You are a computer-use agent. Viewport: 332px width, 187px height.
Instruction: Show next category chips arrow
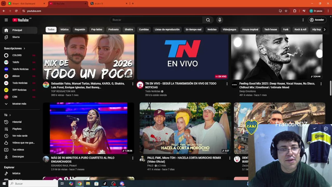click(x=324, y=30)
